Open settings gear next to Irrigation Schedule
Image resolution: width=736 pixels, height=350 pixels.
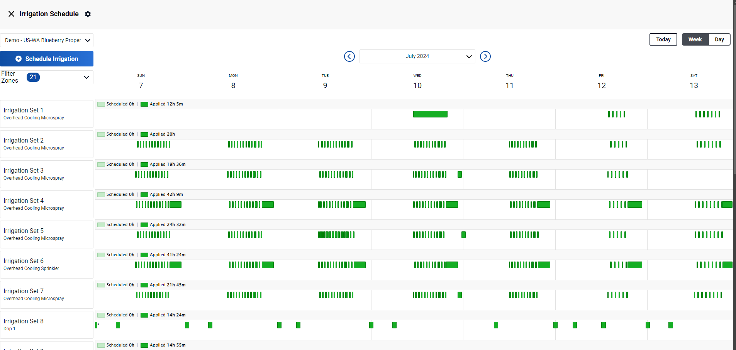(88, 14)
